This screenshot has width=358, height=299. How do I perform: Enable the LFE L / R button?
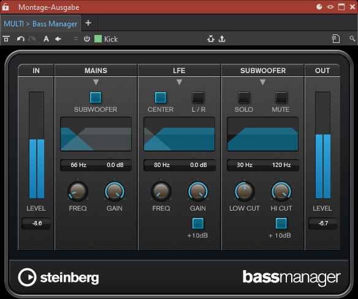click(198, 98)
